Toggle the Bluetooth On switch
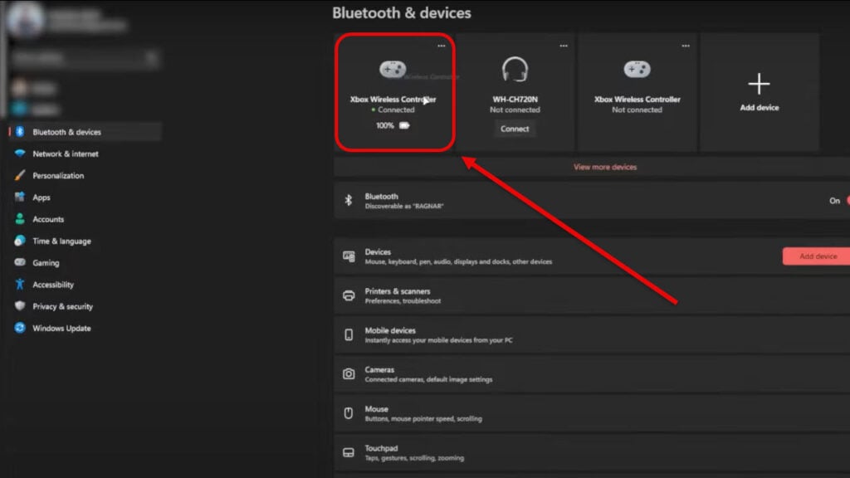This screenshot has height=478, width=850. [847, 201]
